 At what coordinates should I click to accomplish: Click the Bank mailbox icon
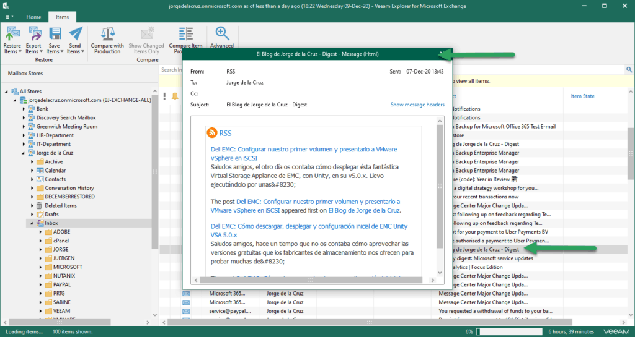pos(32,109)
